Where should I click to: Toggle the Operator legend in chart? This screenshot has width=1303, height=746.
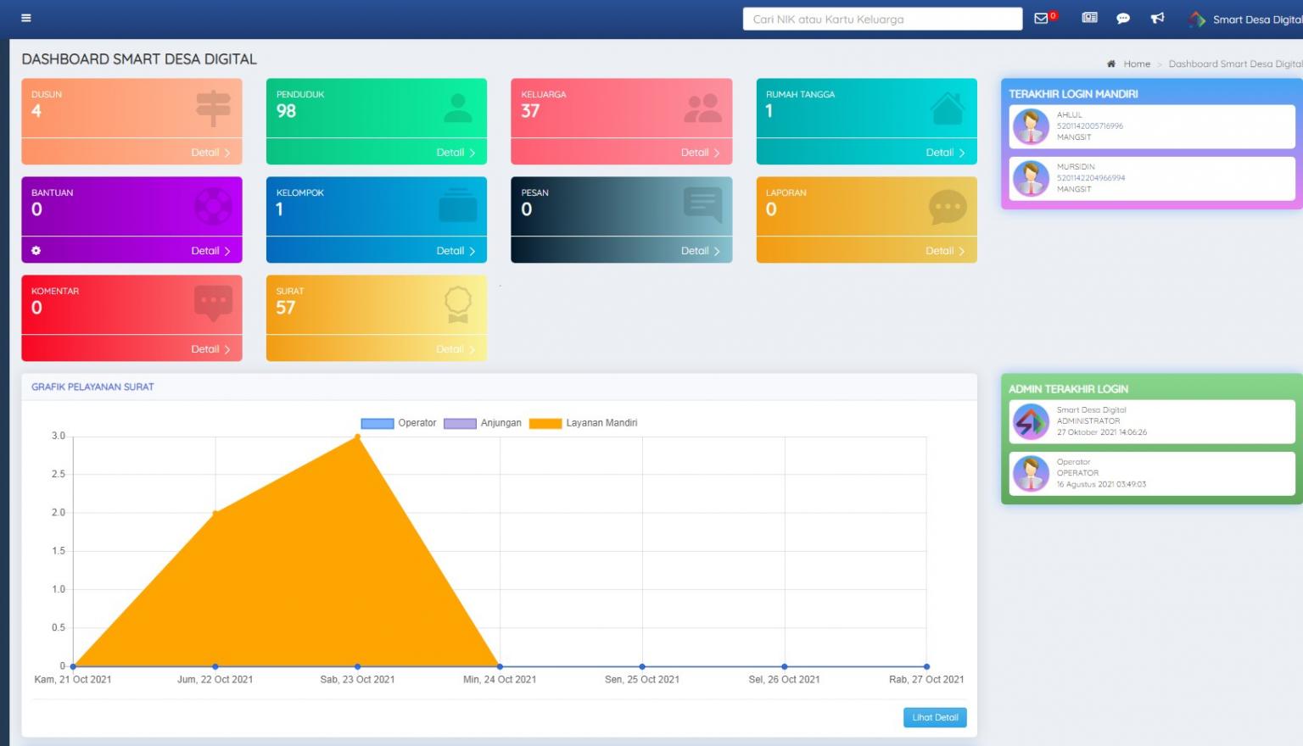(x=377, y=423)
